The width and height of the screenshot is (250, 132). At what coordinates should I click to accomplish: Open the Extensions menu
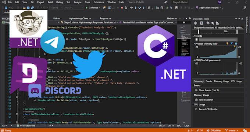(99, 2)
